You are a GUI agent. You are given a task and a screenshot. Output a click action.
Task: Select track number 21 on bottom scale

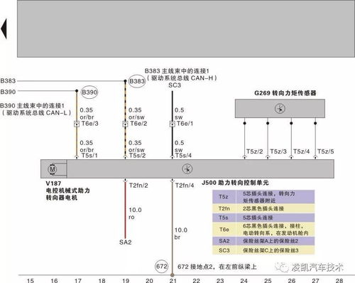(173, 281)
